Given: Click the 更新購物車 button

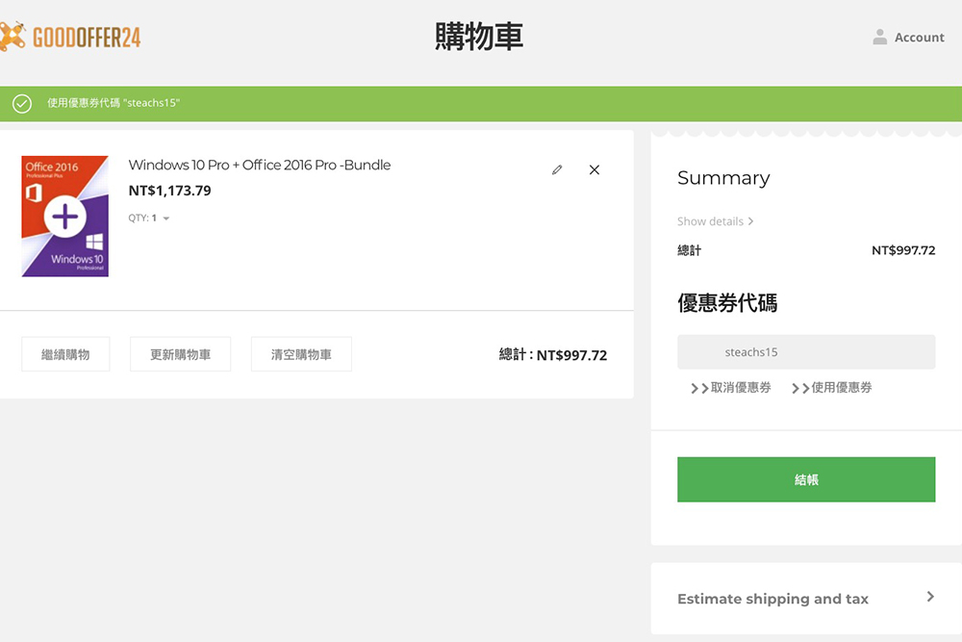Looking at the screenshot, I should (x=180, y=353).
